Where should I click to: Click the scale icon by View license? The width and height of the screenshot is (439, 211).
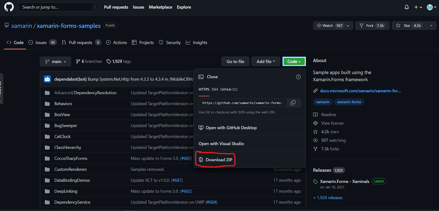[316, 123]
